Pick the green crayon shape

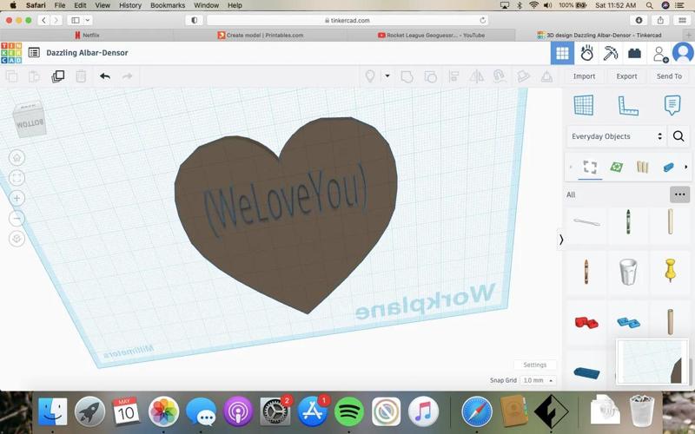click(628, 222)
